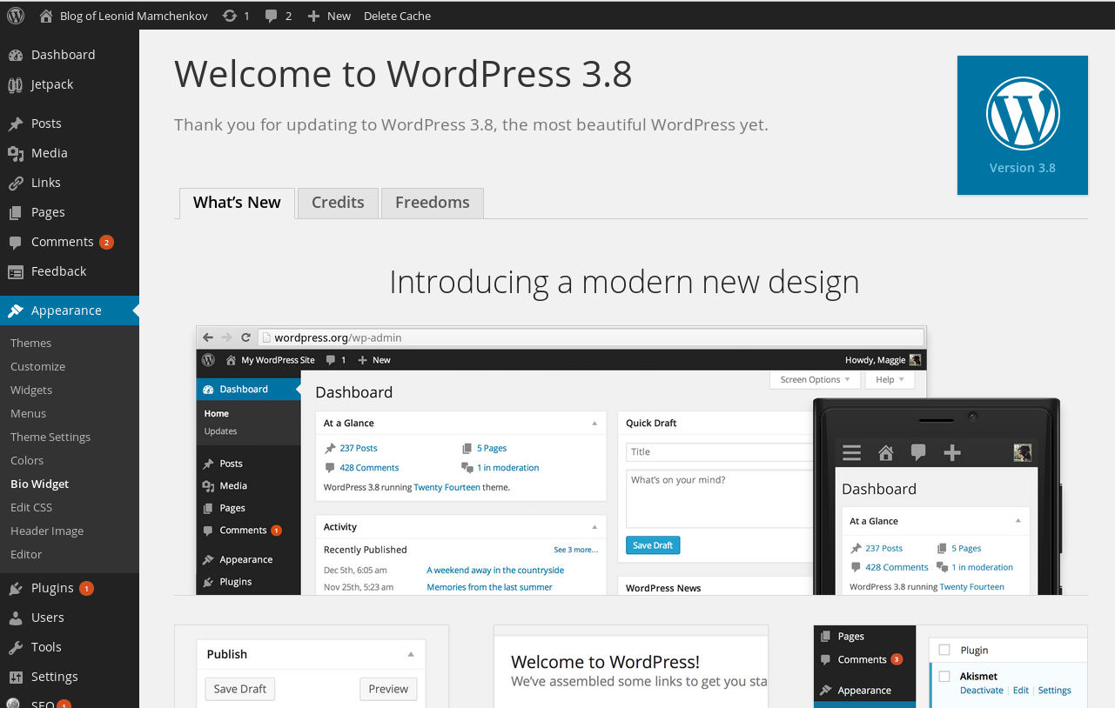Viewport: 1115px width, 708px height.
Task: Click the Welcome to WordPress! preview image
Action: point(631,666)
